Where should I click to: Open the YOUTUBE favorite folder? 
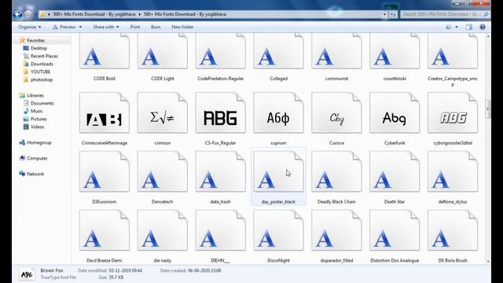[40, 72]
